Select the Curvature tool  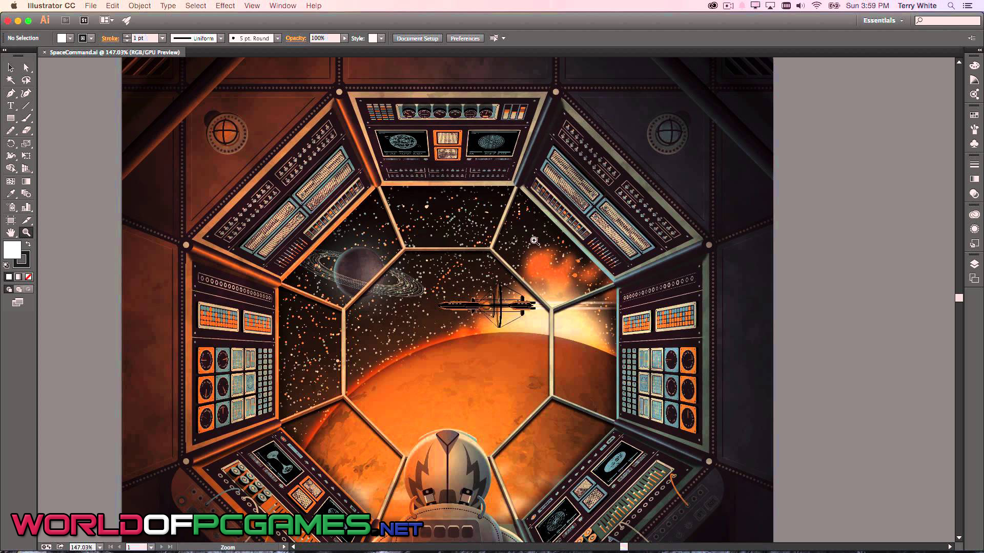coord(26,93)
